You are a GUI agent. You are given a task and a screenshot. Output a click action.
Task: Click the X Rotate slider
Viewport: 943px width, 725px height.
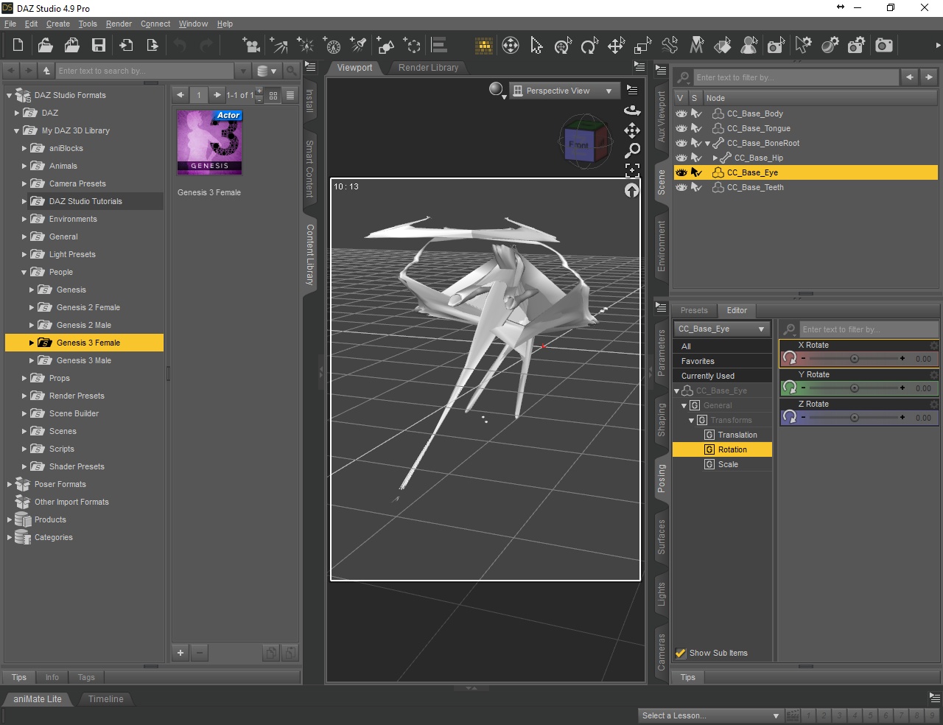tap(855, 359)
